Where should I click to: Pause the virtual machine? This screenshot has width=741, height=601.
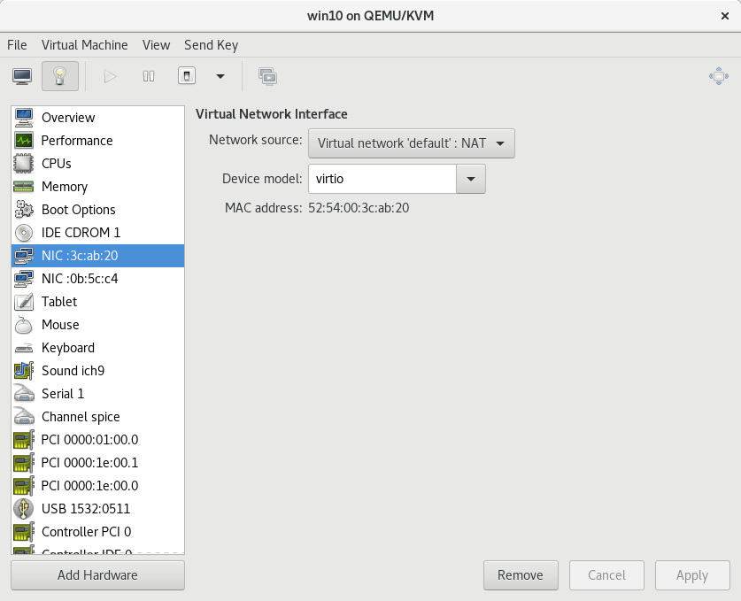point(149,76)
